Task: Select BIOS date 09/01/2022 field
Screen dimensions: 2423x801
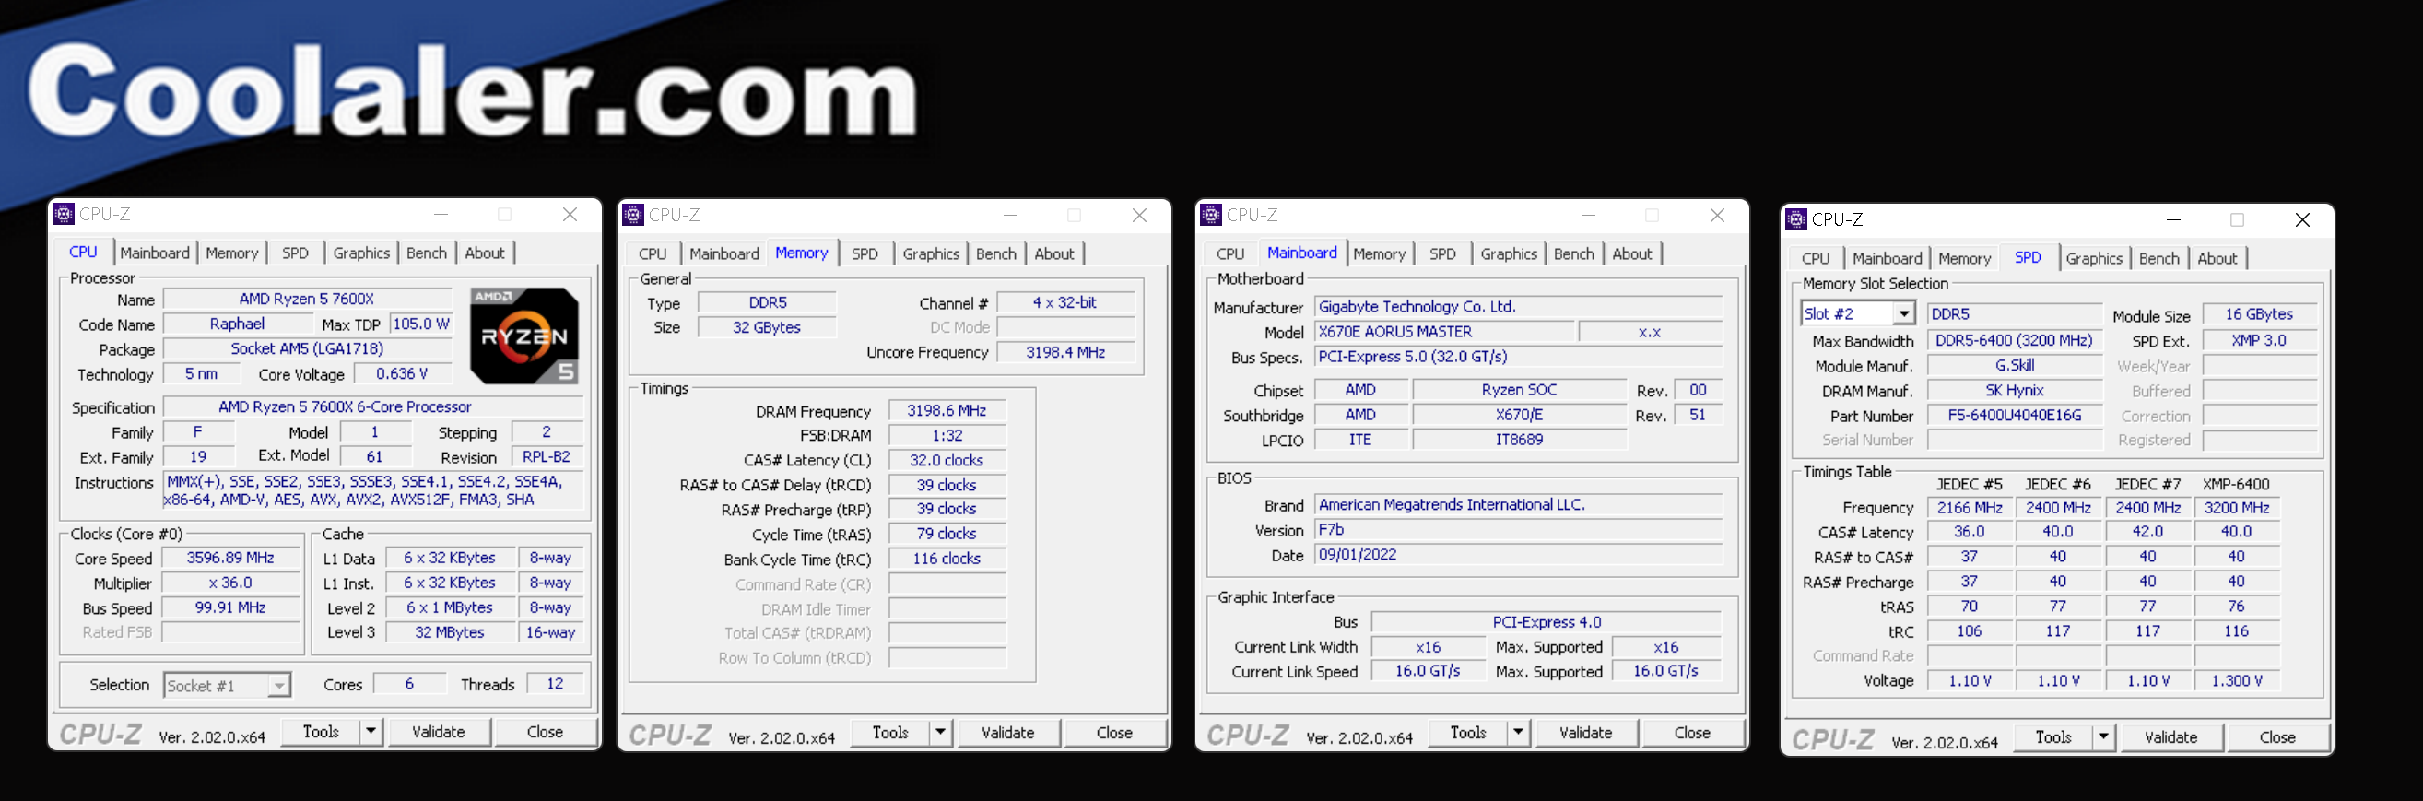Action: (x=1518, y=555)
